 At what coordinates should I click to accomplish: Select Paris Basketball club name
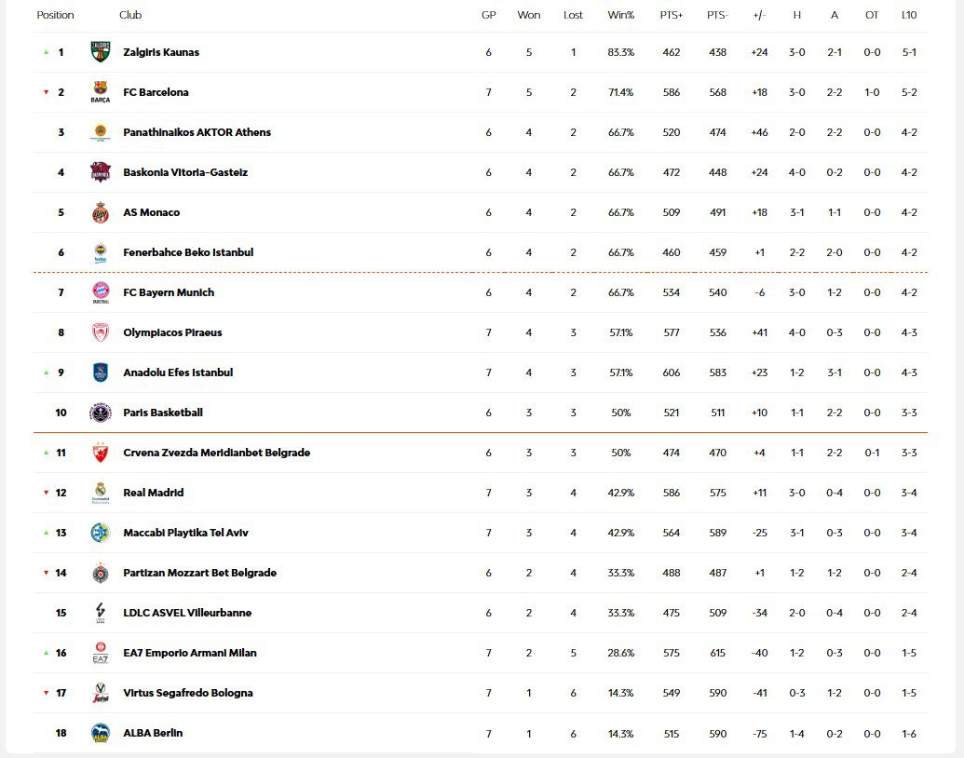tap(163, 413)
